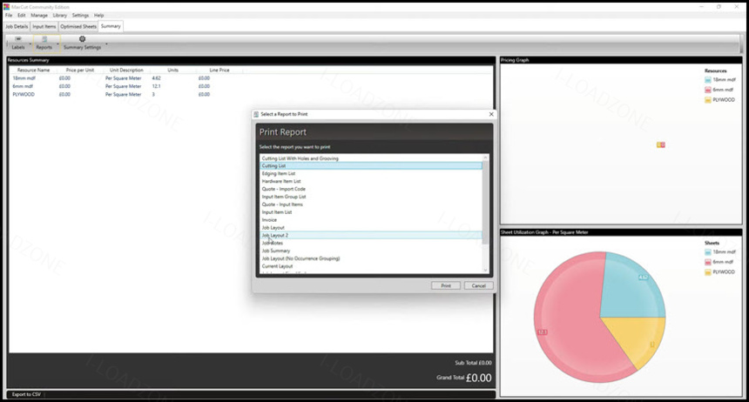The image size is (749, 402).
Task: Click the 12.1 units cell
Action: click(156, 86)
